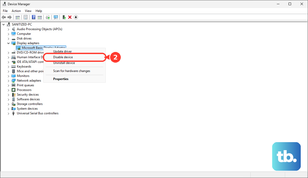Select the Computer category monitor icon
308x178 pixels.
(13, 34)
